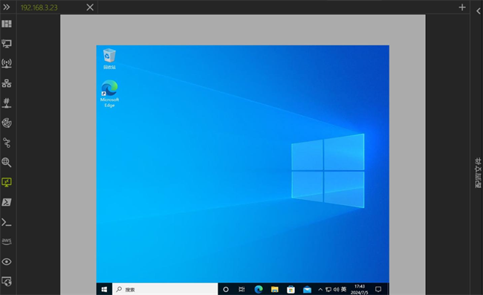This screenshot has width=483, height=295.
Task: Open the DNS Lookup globe-magnifier icon
Action: [x=7, y=162]
